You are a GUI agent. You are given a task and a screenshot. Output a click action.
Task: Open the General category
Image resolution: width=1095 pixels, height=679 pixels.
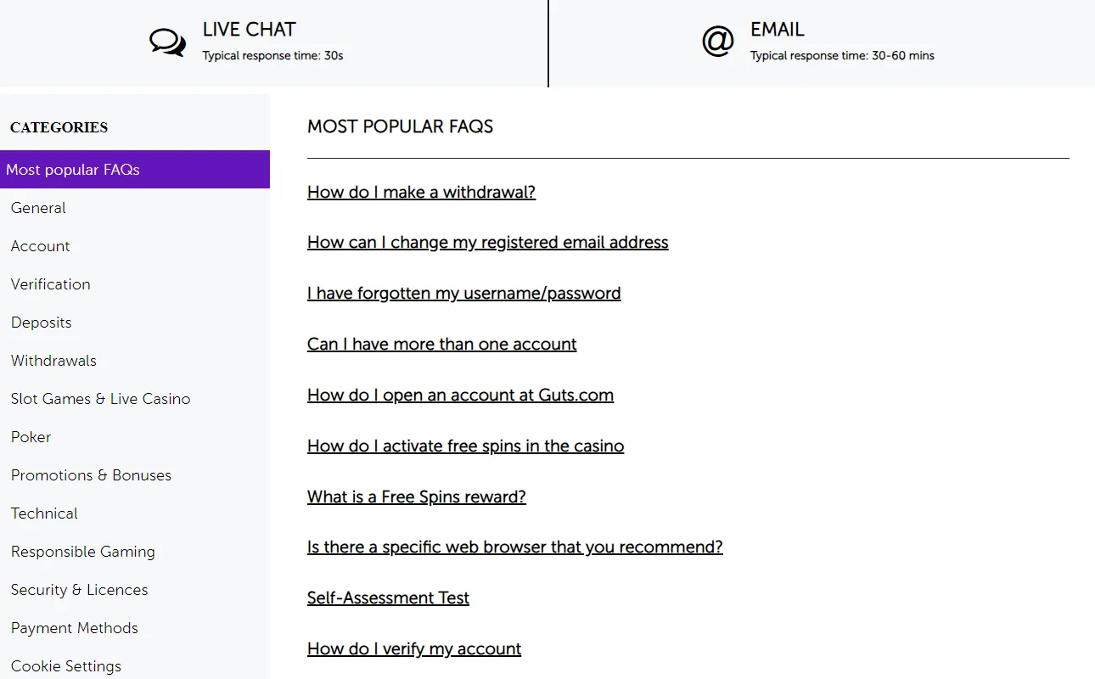pyautogui.click(x=38, y=208)
